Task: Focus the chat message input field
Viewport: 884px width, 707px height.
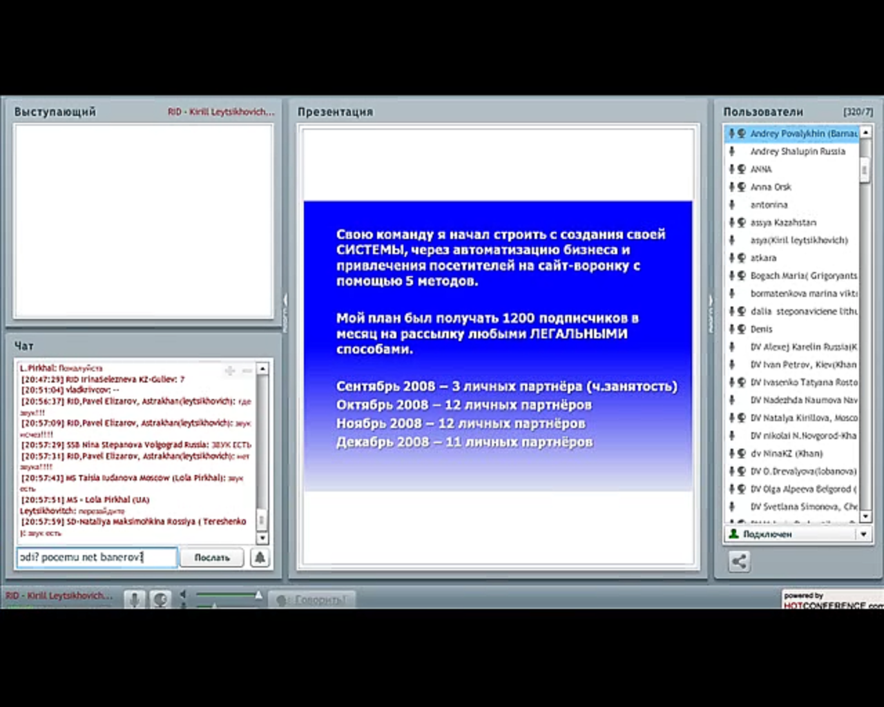Action: [x=97, y=557]
